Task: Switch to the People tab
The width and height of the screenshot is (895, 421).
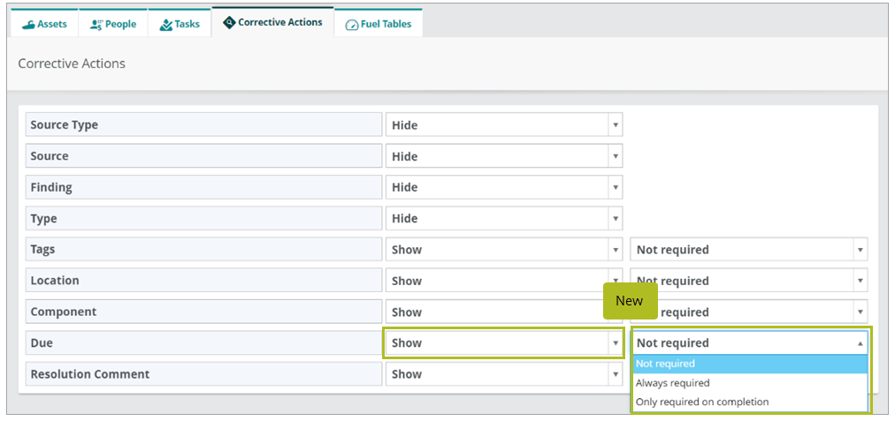Action: click(x=113, y=23)
